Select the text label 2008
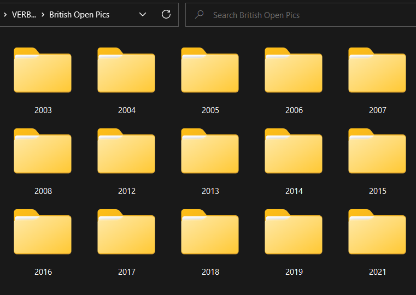 coord(43,191)
